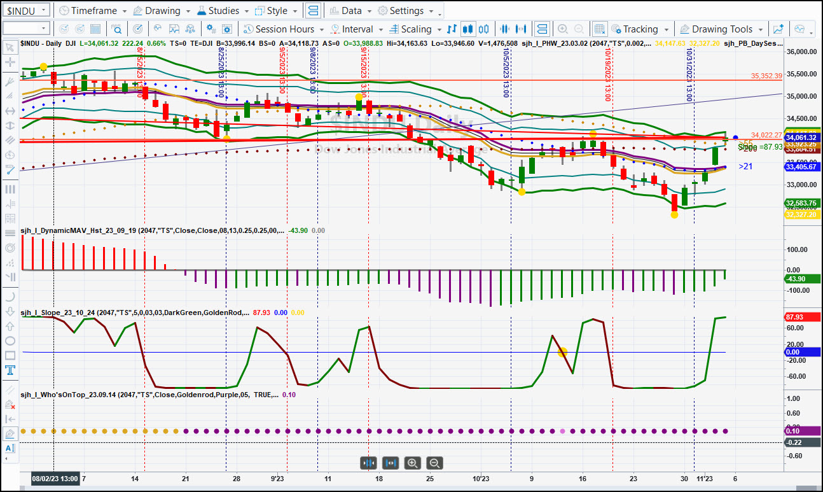Open the Tracking dropdown
This screenshot has width=823, height=492.
point(639,29)
